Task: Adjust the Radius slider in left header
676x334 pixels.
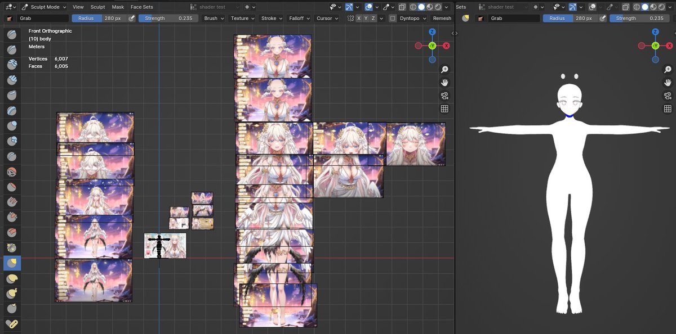Action: coord(99,19)
